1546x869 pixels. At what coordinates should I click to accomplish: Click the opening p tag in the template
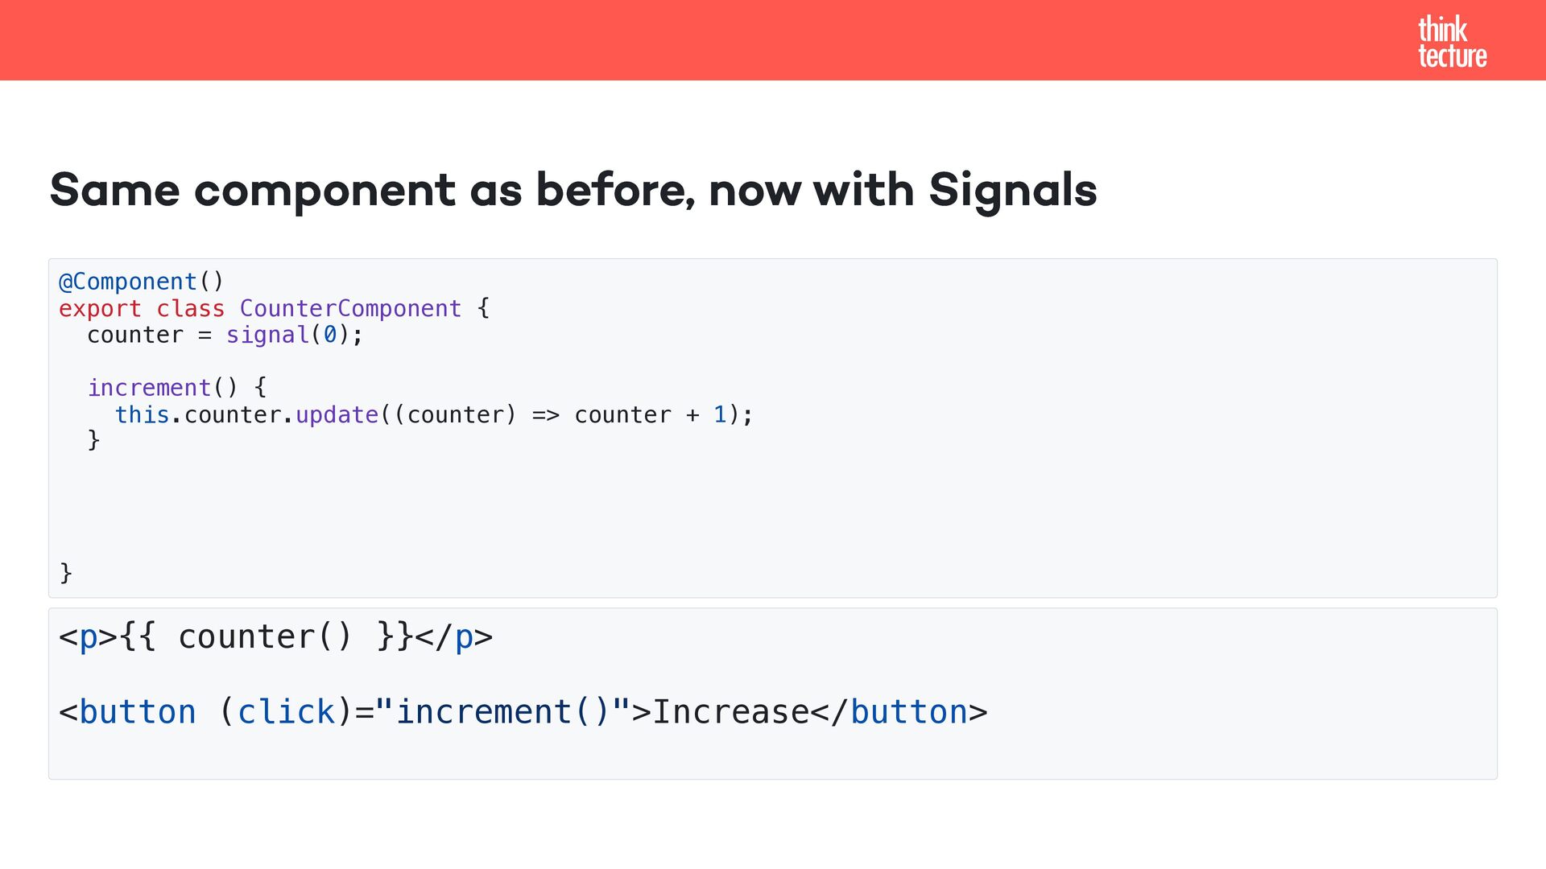[78, 637]
